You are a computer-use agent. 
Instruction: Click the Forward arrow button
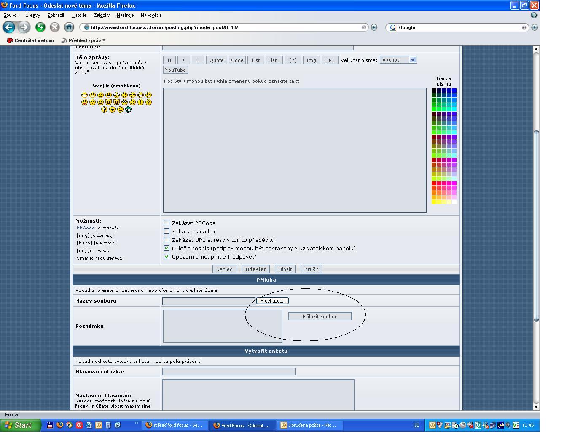(24, 27)
